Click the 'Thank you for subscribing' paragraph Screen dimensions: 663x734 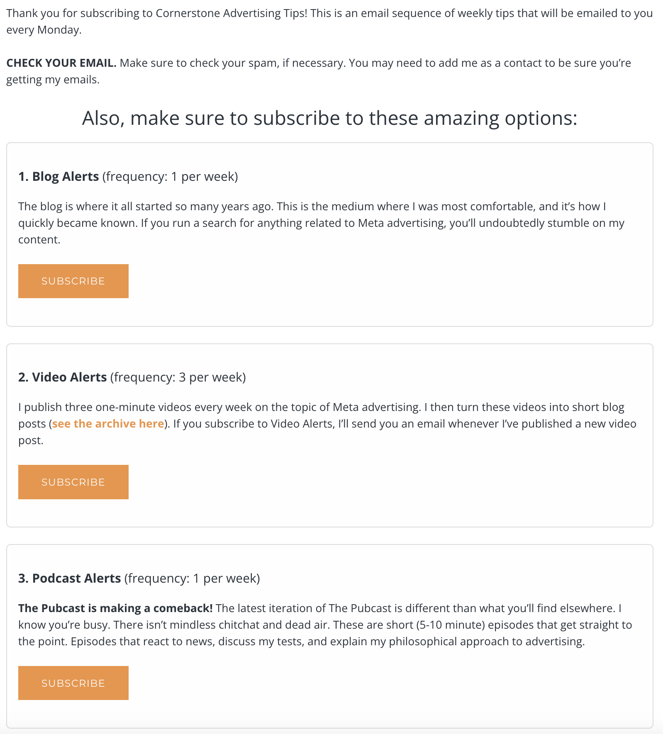coord(329,22)
